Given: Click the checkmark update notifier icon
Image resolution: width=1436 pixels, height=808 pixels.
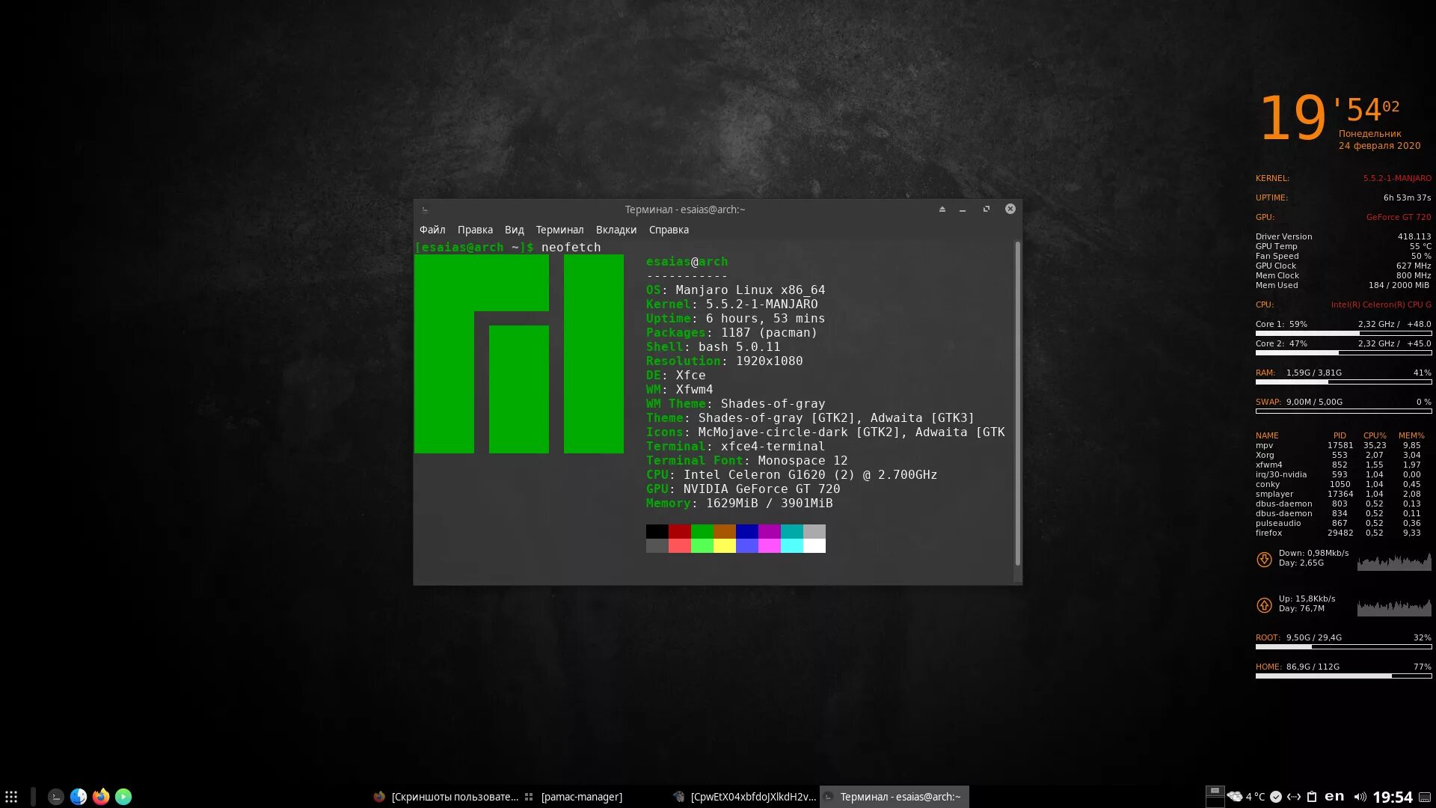Looking at the screenshot, I should pyautogui.click(x=1276, y=797).
